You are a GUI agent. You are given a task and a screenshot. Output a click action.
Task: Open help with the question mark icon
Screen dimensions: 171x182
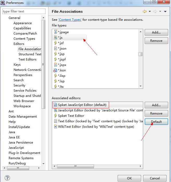tap(7, 178)
